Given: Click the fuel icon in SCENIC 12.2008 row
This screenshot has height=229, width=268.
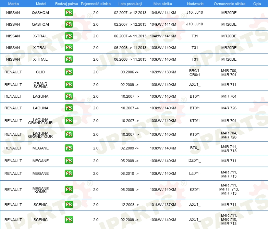Looking at the screenshot, I should pos(69,204).
